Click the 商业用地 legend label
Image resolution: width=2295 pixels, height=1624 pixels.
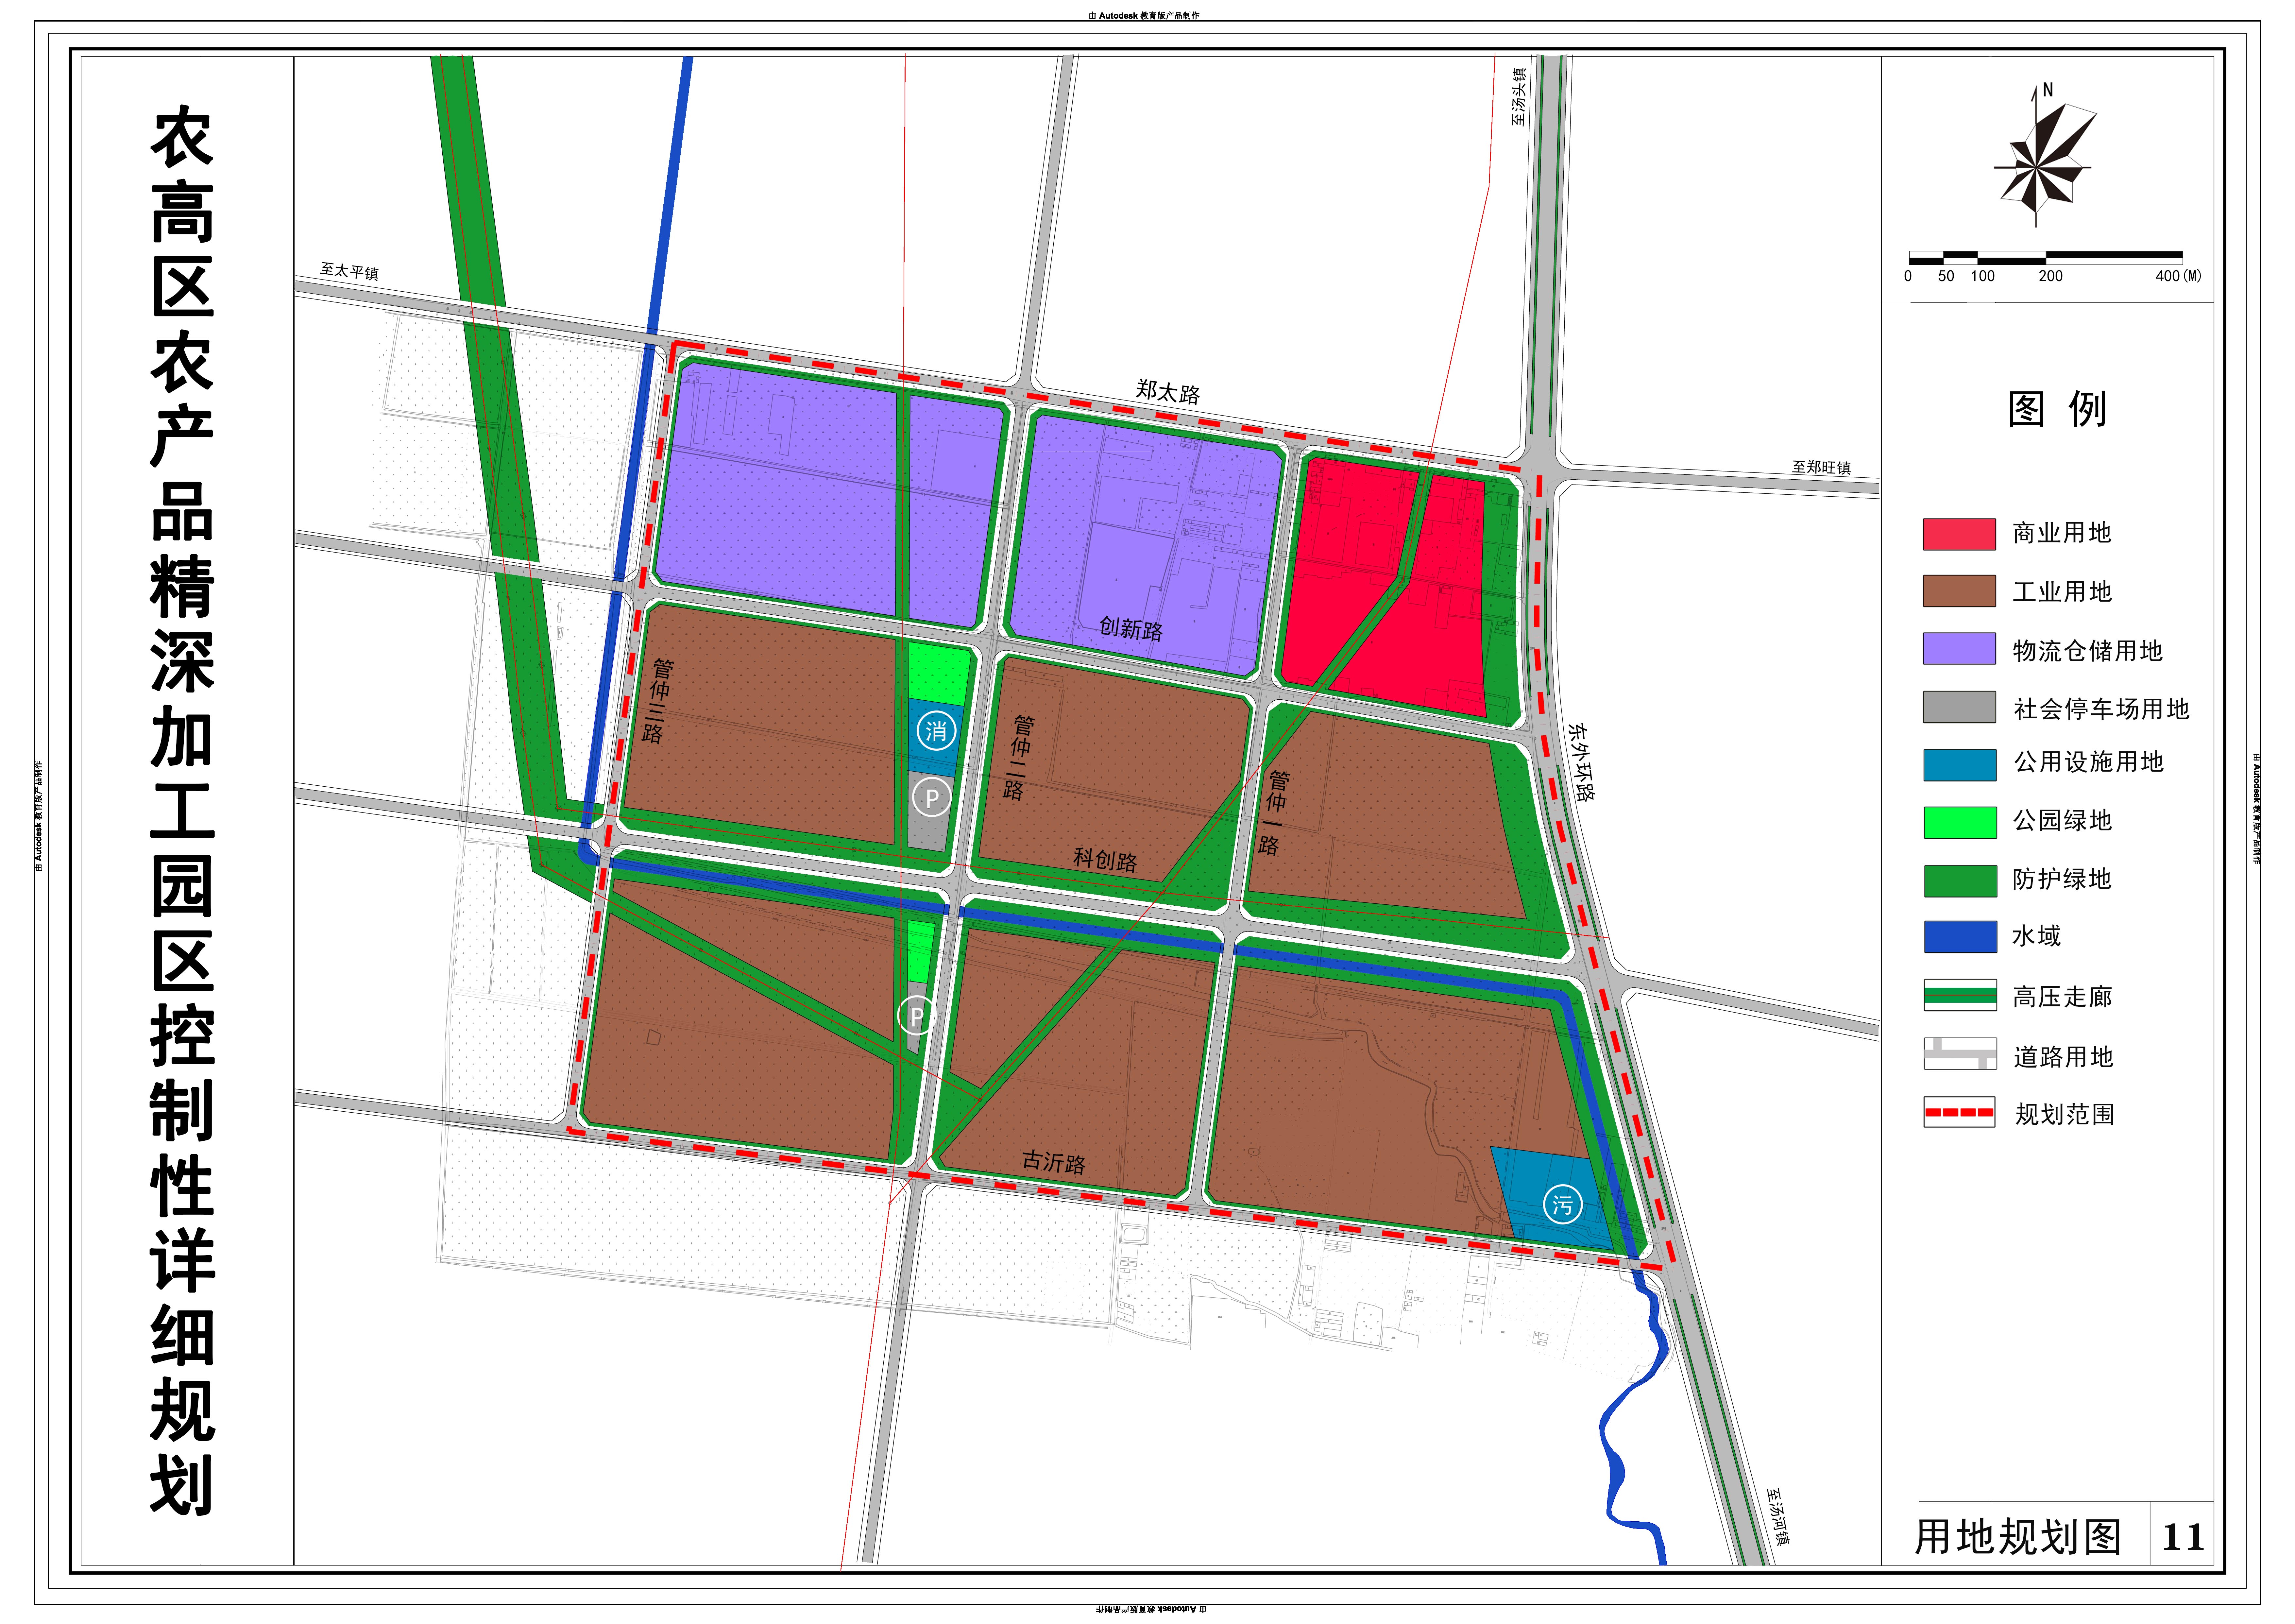(2062, 533)
